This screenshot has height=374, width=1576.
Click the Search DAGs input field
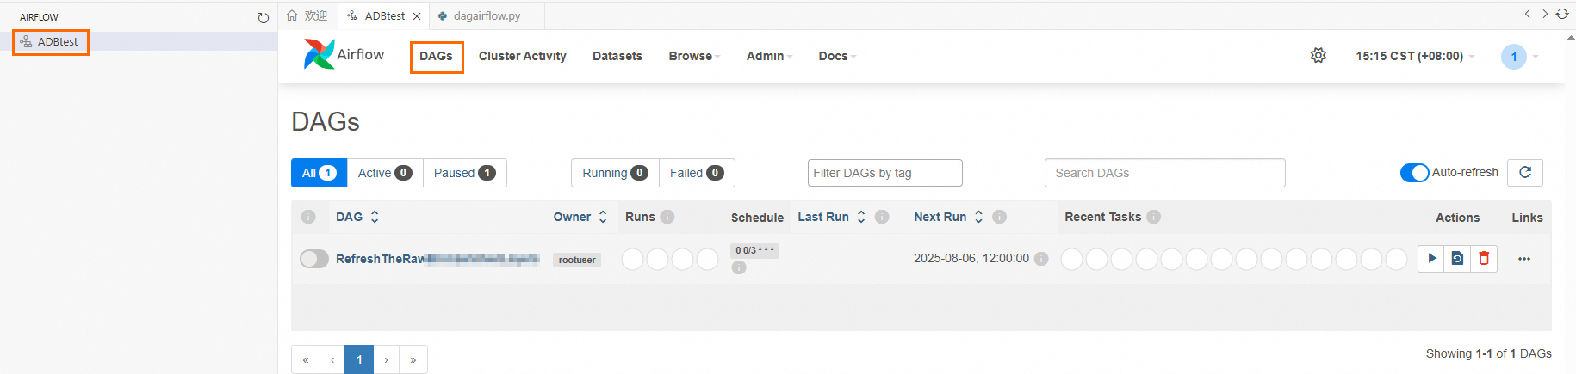click(1164, 173)
